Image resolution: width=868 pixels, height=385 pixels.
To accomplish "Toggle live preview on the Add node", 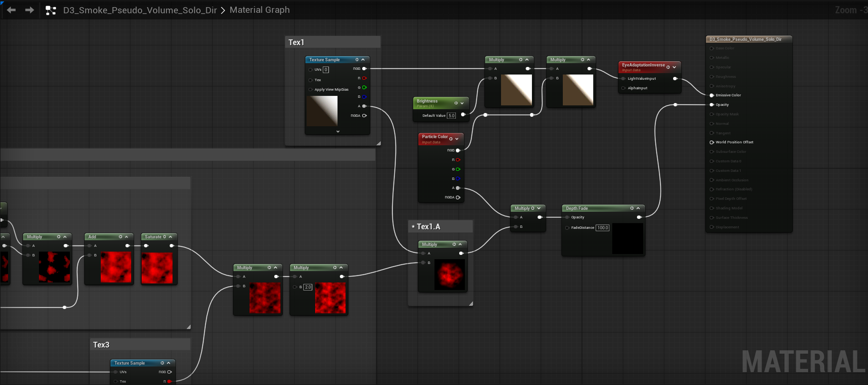I will pyautogui.click(x=120, y=237).
